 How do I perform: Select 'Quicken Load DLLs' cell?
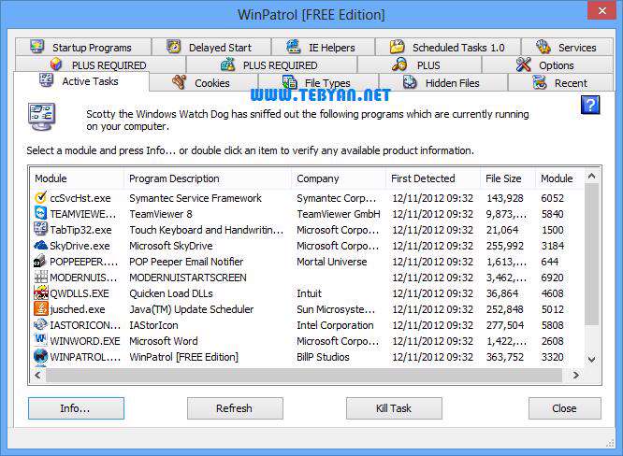[171, 293]
